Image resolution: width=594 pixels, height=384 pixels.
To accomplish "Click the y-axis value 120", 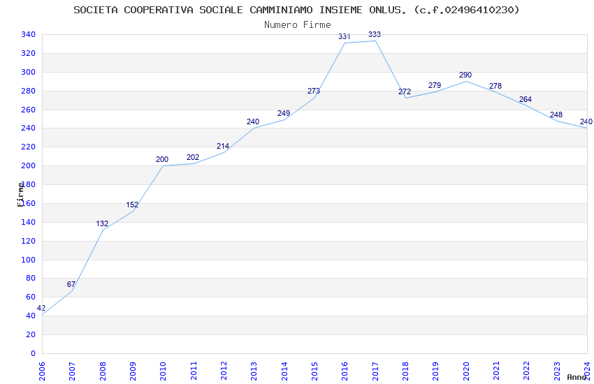I will 29,241.
